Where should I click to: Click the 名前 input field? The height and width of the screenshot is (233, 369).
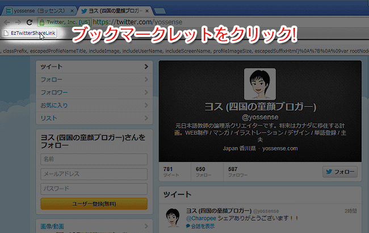coord(94,159)
